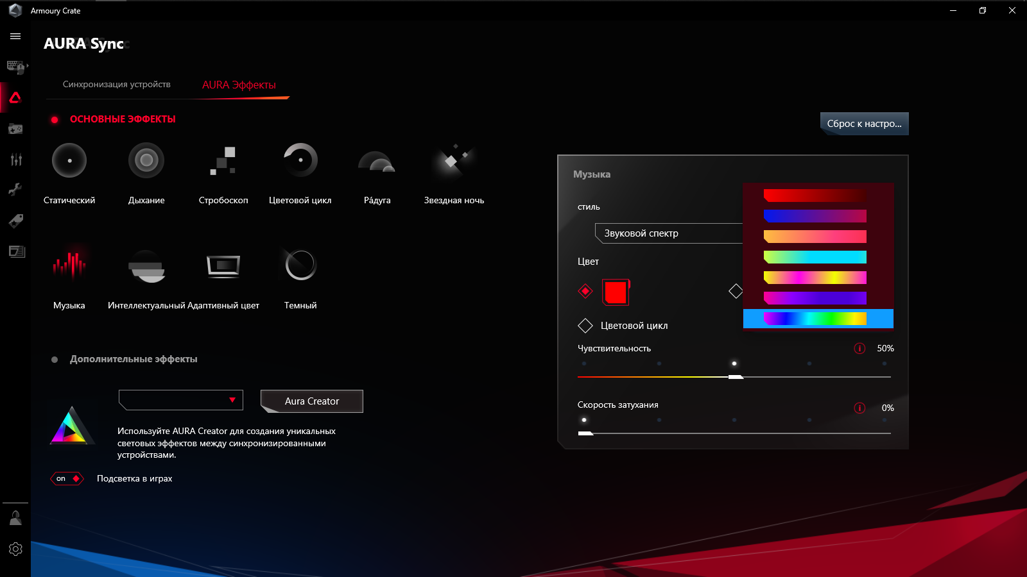Select the second diamond radio in Цвет row

[736, 291]
